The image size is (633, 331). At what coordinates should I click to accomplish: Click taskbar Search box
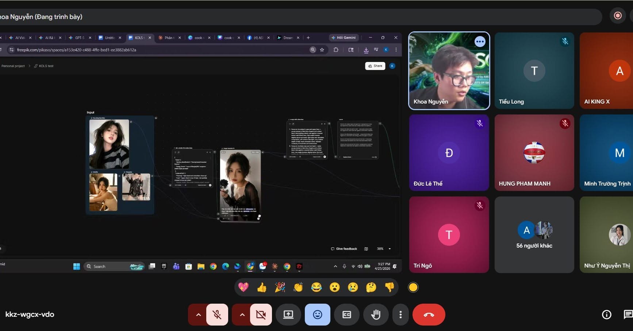114,266
